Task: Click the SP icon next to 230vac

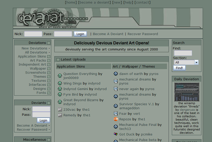Action: (x=60, y=109)
